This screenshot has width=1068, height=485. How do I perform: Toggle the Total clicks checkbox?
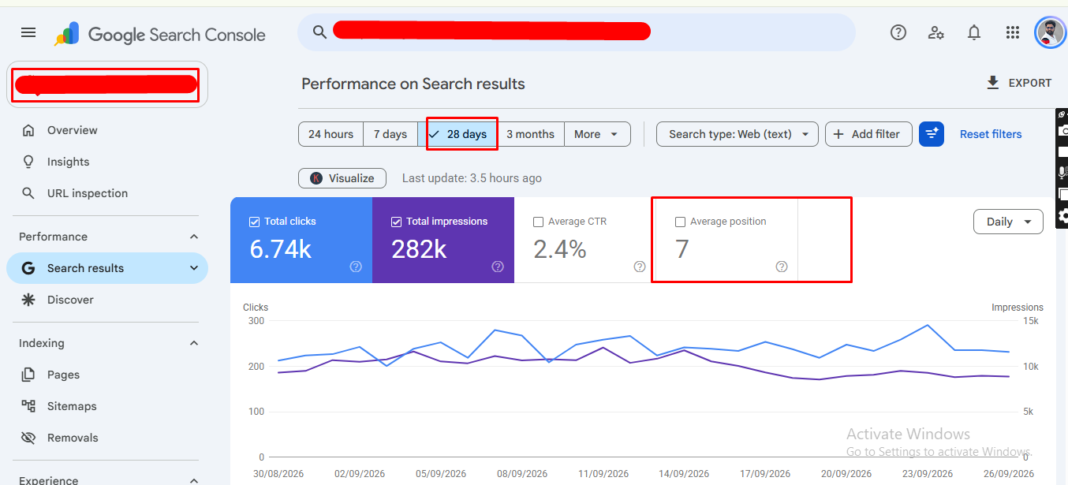click(254, 222)
